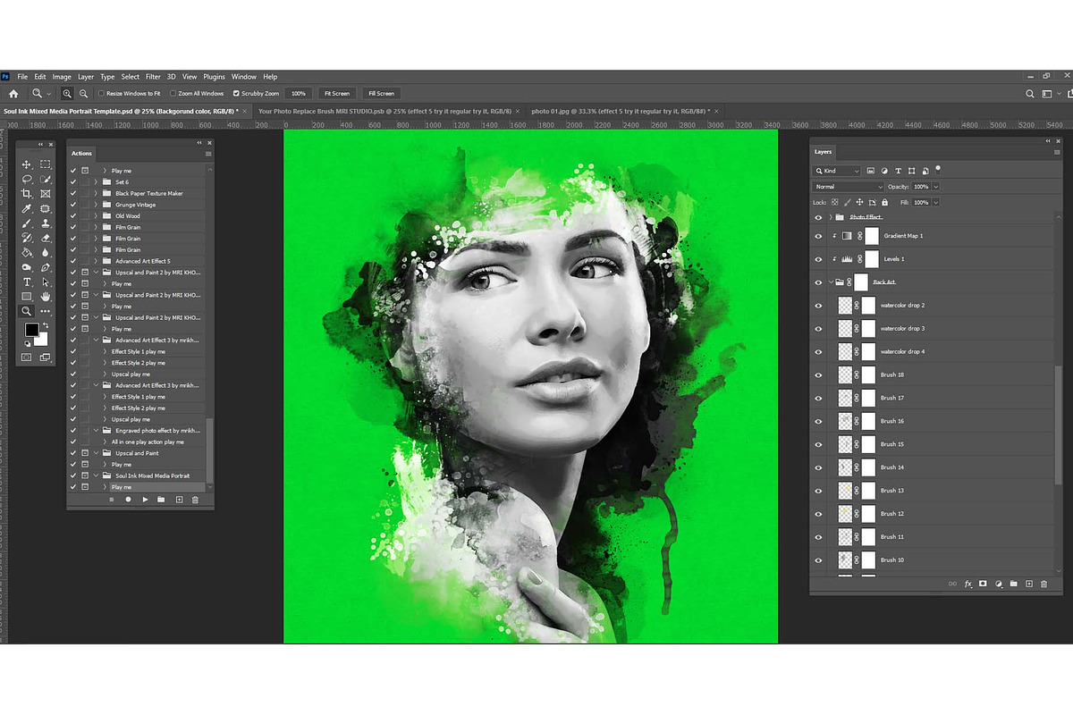1073x715 pixels.
Task: Open the Filter menu
Action: [153, 77]
